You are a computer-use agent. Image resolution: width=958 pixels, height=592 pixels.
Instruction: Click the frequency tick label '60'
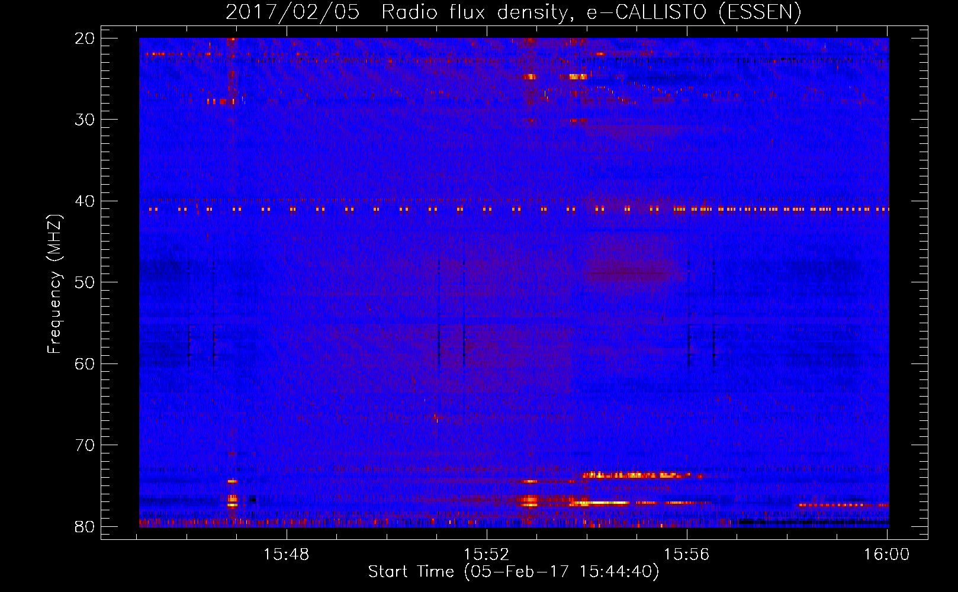click(85, 364)
